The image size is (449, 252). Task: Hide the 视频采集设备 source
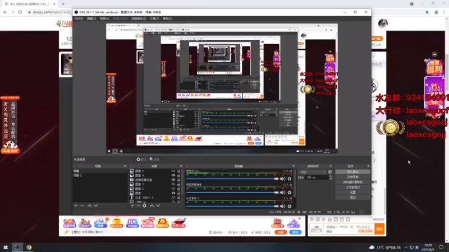(x=173, y=180)
